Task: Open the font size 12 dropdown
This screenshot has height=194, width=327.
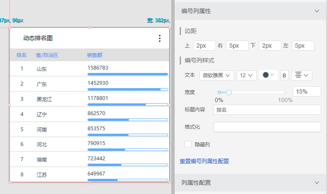Action: tap(246, 75)
